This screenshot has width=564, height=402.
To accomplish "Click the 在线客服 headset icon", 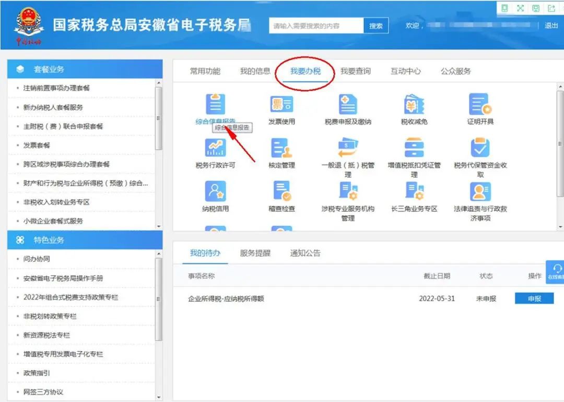I will point(557,269).
